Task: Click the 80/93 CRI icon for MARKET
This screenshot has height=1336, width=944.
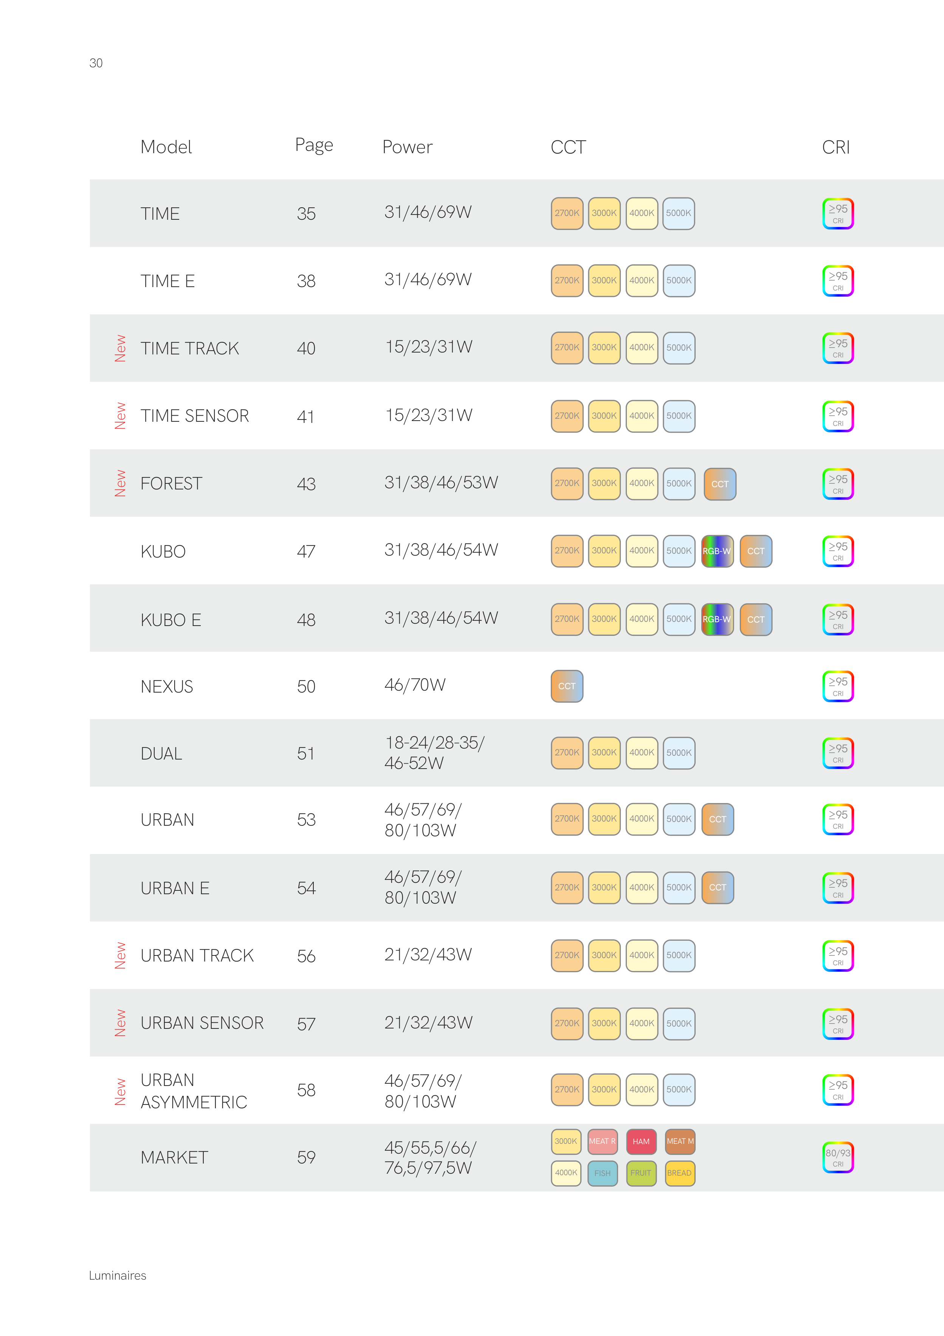Action: [837, 1157]
